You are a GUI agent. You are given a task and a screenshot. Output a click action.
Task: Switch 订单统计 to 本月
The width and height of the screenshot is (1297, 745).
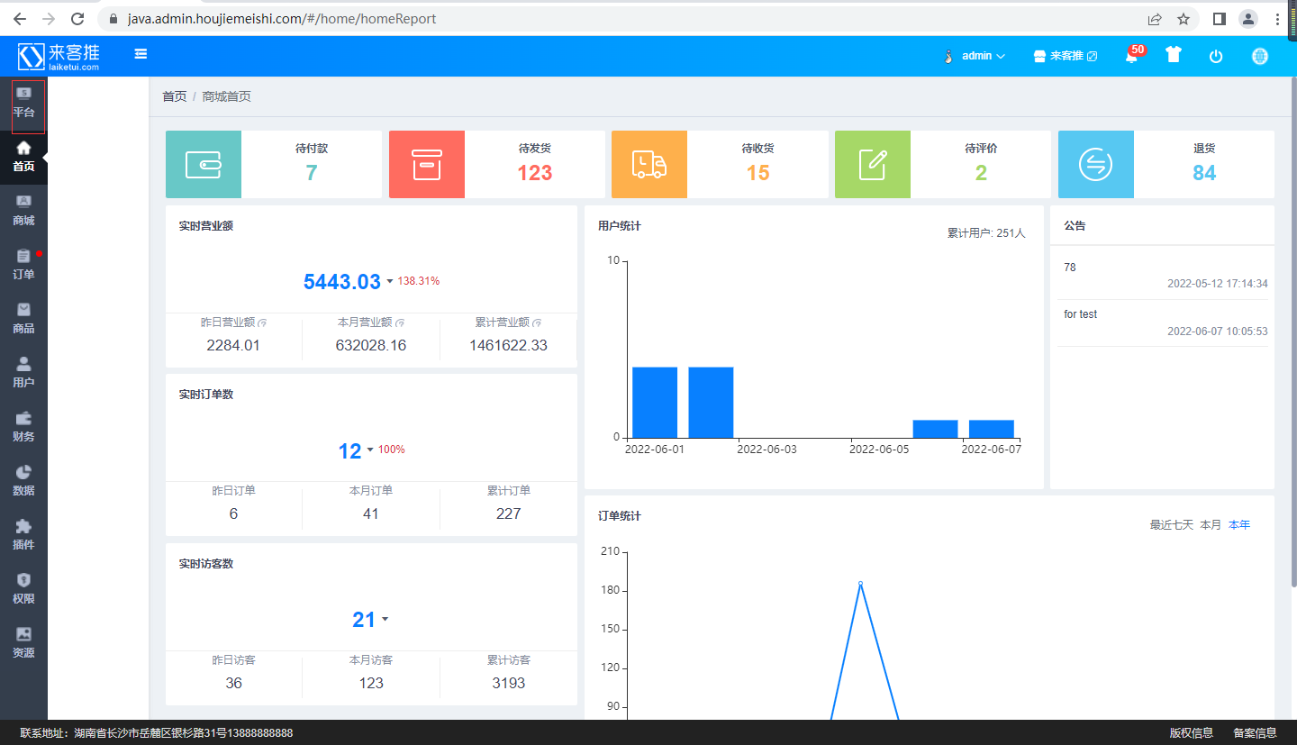pos(1211,524)
